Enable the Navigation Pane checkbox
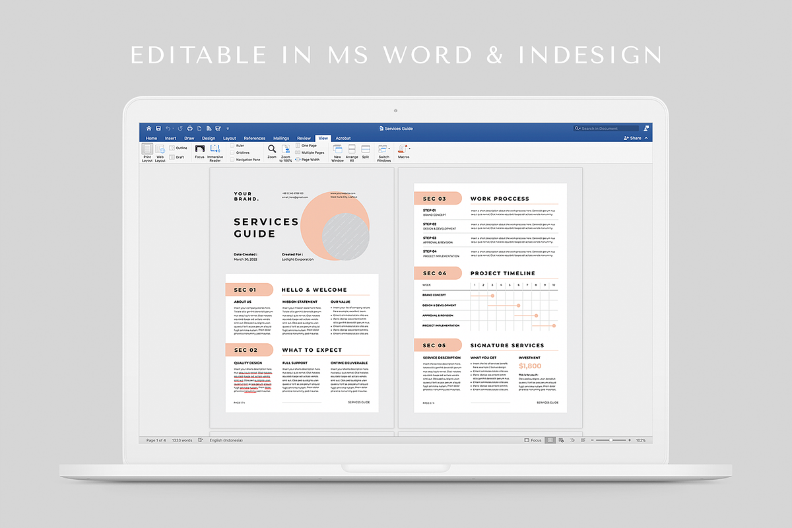This screenshot has width=792, height=528. coord(232,160)
